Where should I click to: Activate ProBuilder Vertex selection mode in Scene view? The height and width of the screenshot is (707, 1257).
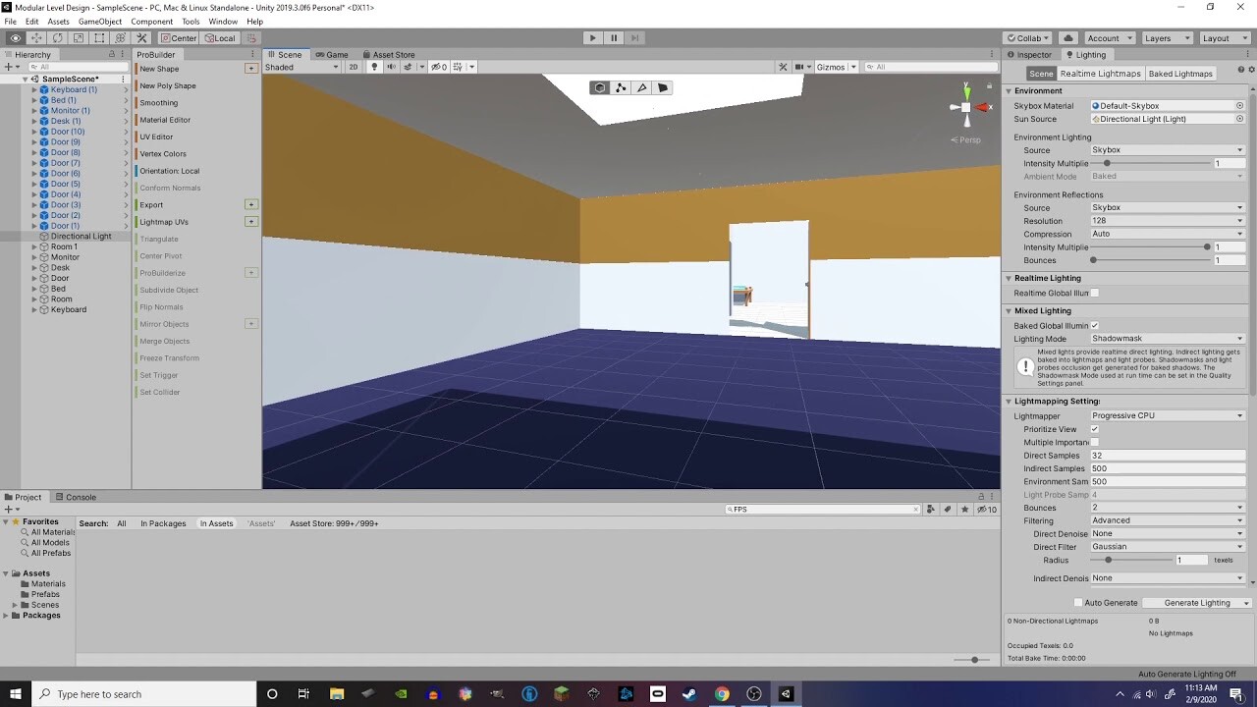[x=621, y=87]
